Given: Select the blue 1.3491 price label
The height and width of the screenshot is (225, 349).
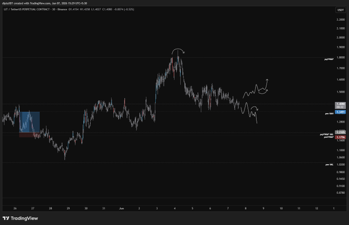Looking at the screenshot, I should (x=340, y=112).
